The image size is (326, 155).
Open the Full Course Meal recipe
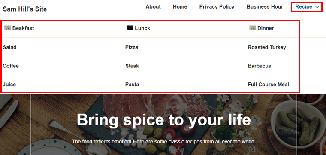(268, 85)
